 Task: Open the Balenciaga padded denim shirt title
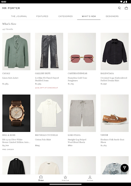[114, 79]
